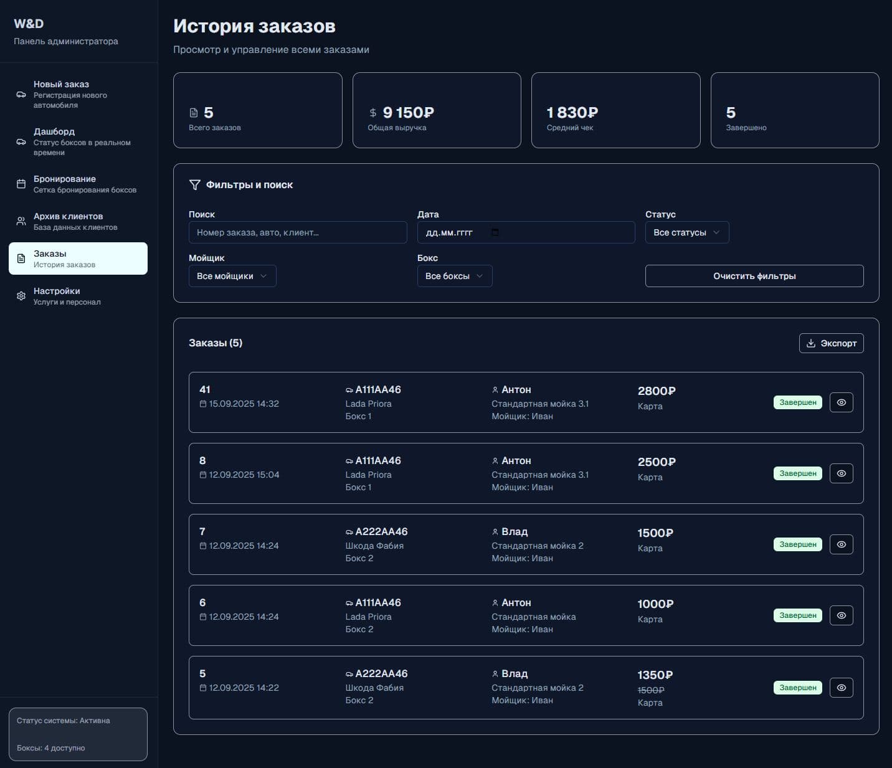Open Архив клиентов menu item
Viewport: 892px width, 768px height.
(78, 221)
